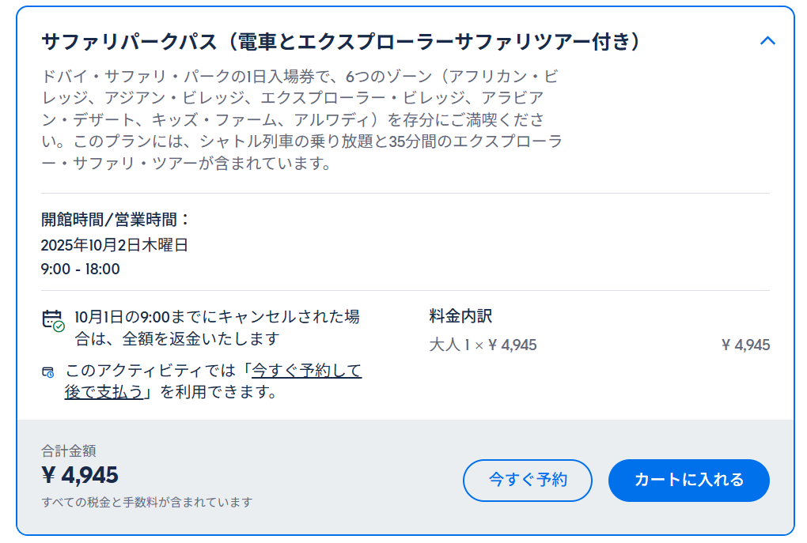This screenshot has width=807, height=543.
Task: Collapse the Safari Park Pass card chevron
Action: click(767, 40)
